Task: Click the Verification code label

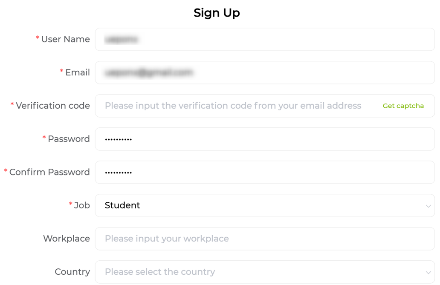Action: tap(53, 106)
